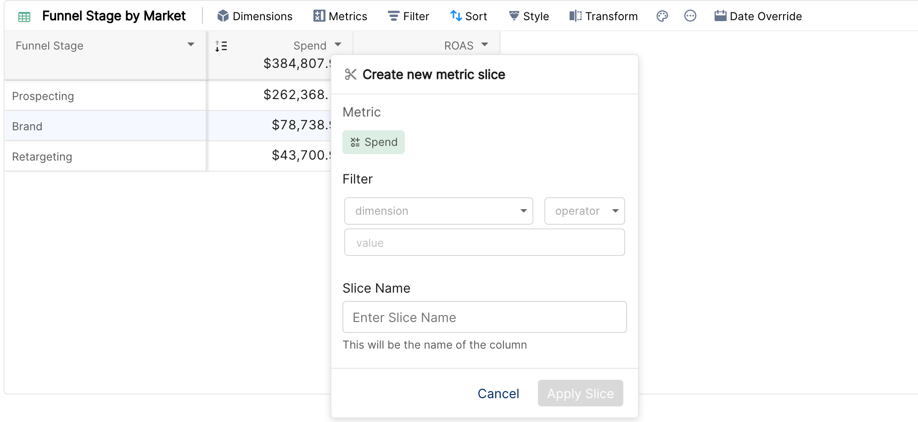Click the Date Override calendar icon
Viewport: 918px width, 422px height.
coord(720,16)
